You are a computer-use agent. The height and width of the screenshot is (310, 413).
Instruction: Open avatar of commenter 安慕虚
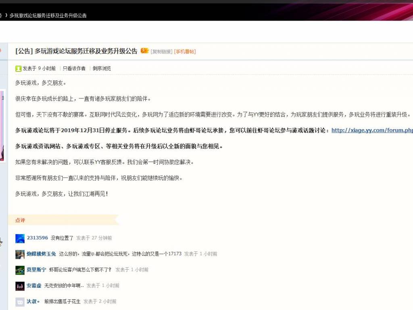(x=20, y=286)
